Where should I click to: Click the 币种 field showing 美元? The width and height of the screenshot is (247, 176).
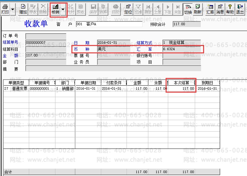(x=114, y=49)
